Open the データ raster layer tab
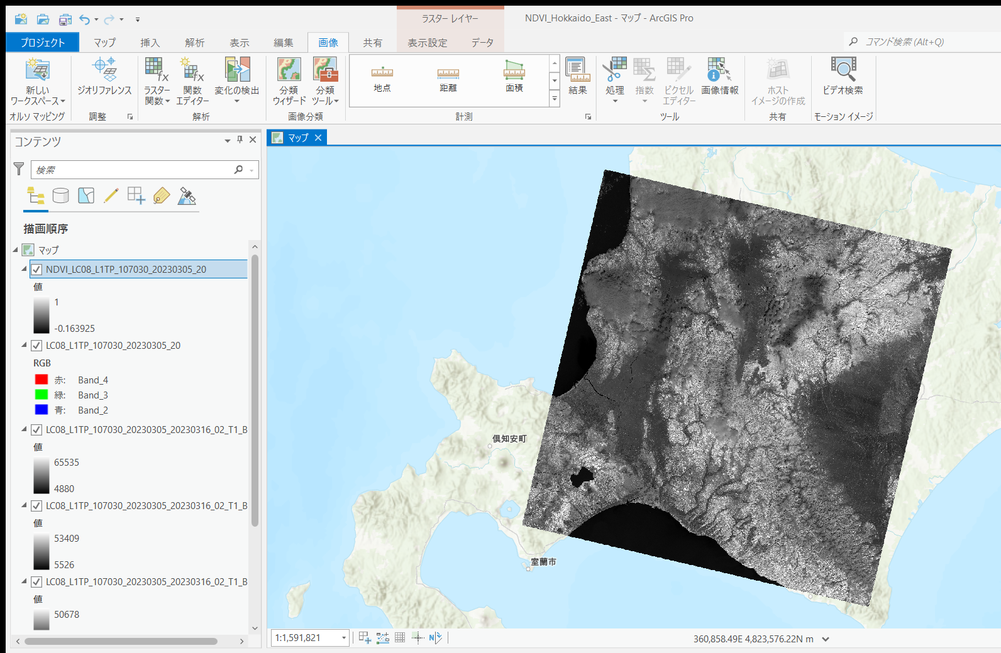Viewport: 1001px width, 653px height. coord(482,42)
